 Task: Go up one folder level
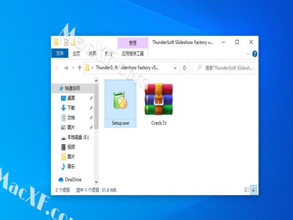coord(80,68)
